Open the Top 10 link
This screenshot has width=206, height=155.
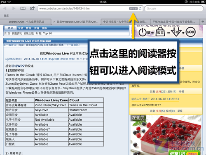[47, 33]
